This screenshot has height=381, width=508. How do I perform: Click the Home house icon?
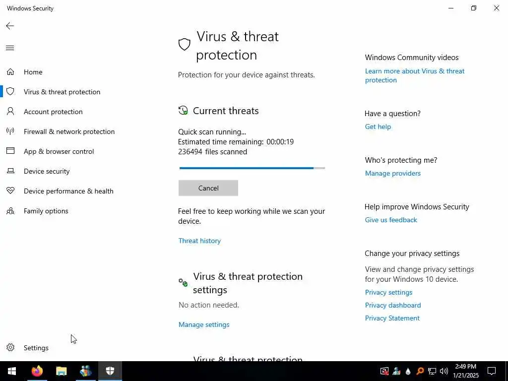[10, 72]
